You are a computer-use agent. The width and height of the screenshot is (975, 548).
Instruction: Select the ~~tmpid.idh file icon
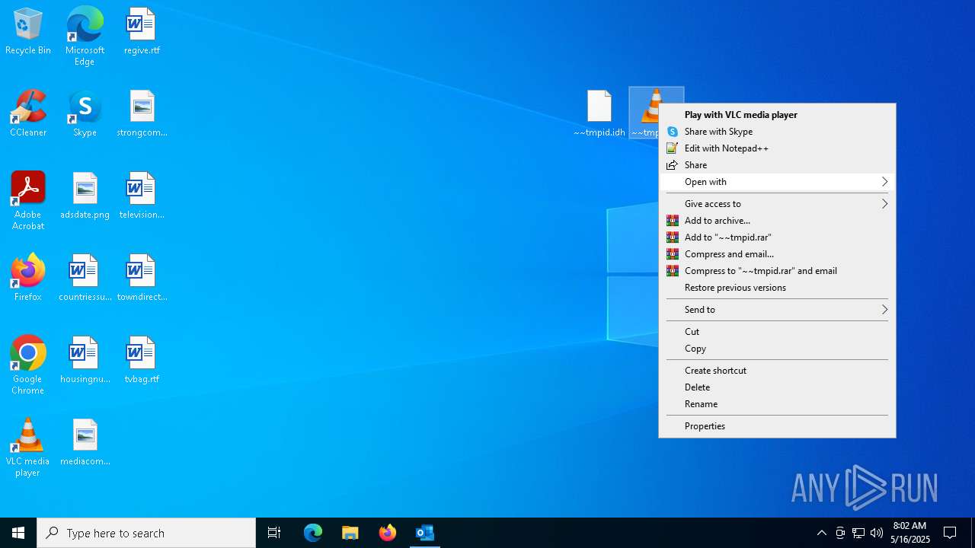coord(599,113)
